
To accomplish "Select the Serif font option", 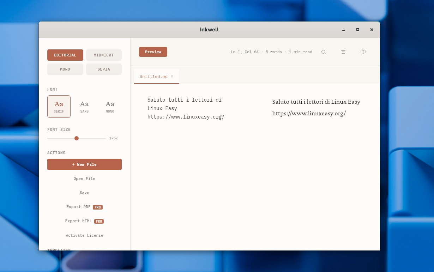I will (59, 107).
